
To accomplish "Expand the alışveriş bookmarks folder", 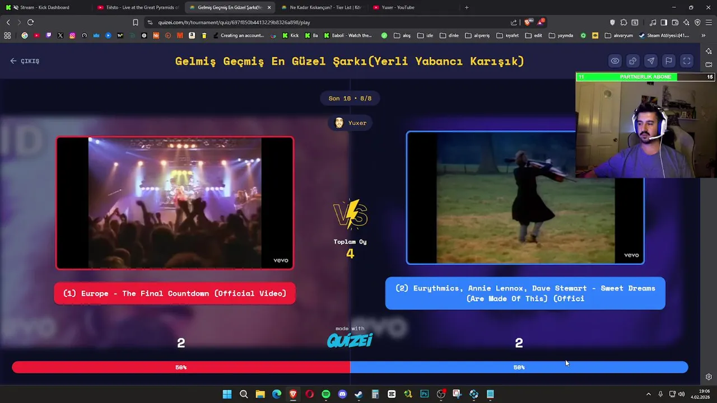I will [x=477, y=35].
